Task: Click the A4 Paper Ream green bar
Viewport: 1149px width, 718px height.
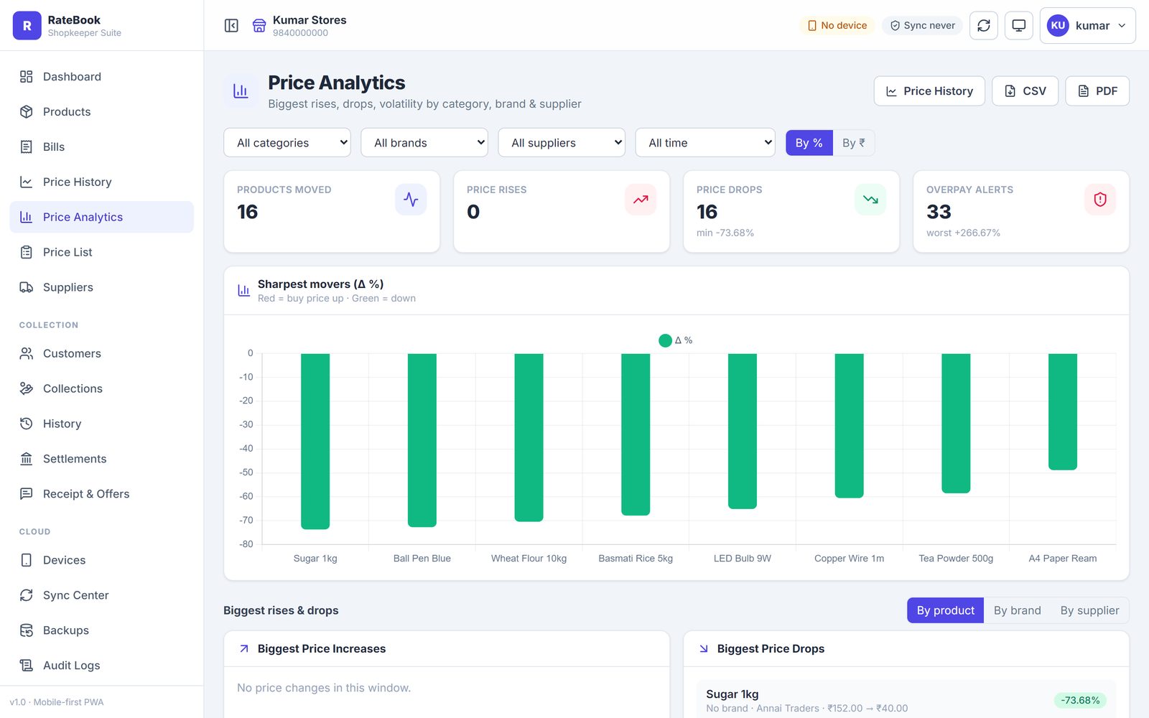Action: coord(1063,412)
